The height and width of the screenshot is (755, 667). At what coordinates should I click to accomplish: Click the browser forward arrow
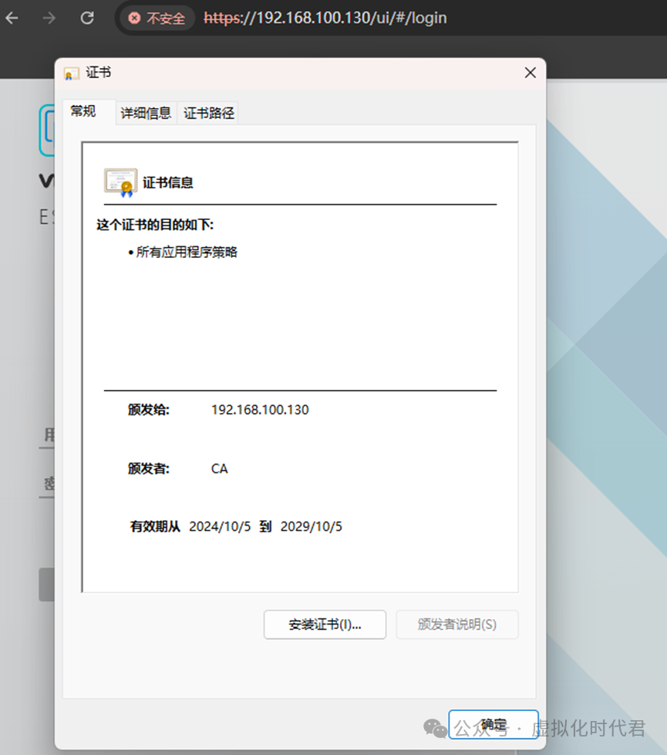point(49,19)
